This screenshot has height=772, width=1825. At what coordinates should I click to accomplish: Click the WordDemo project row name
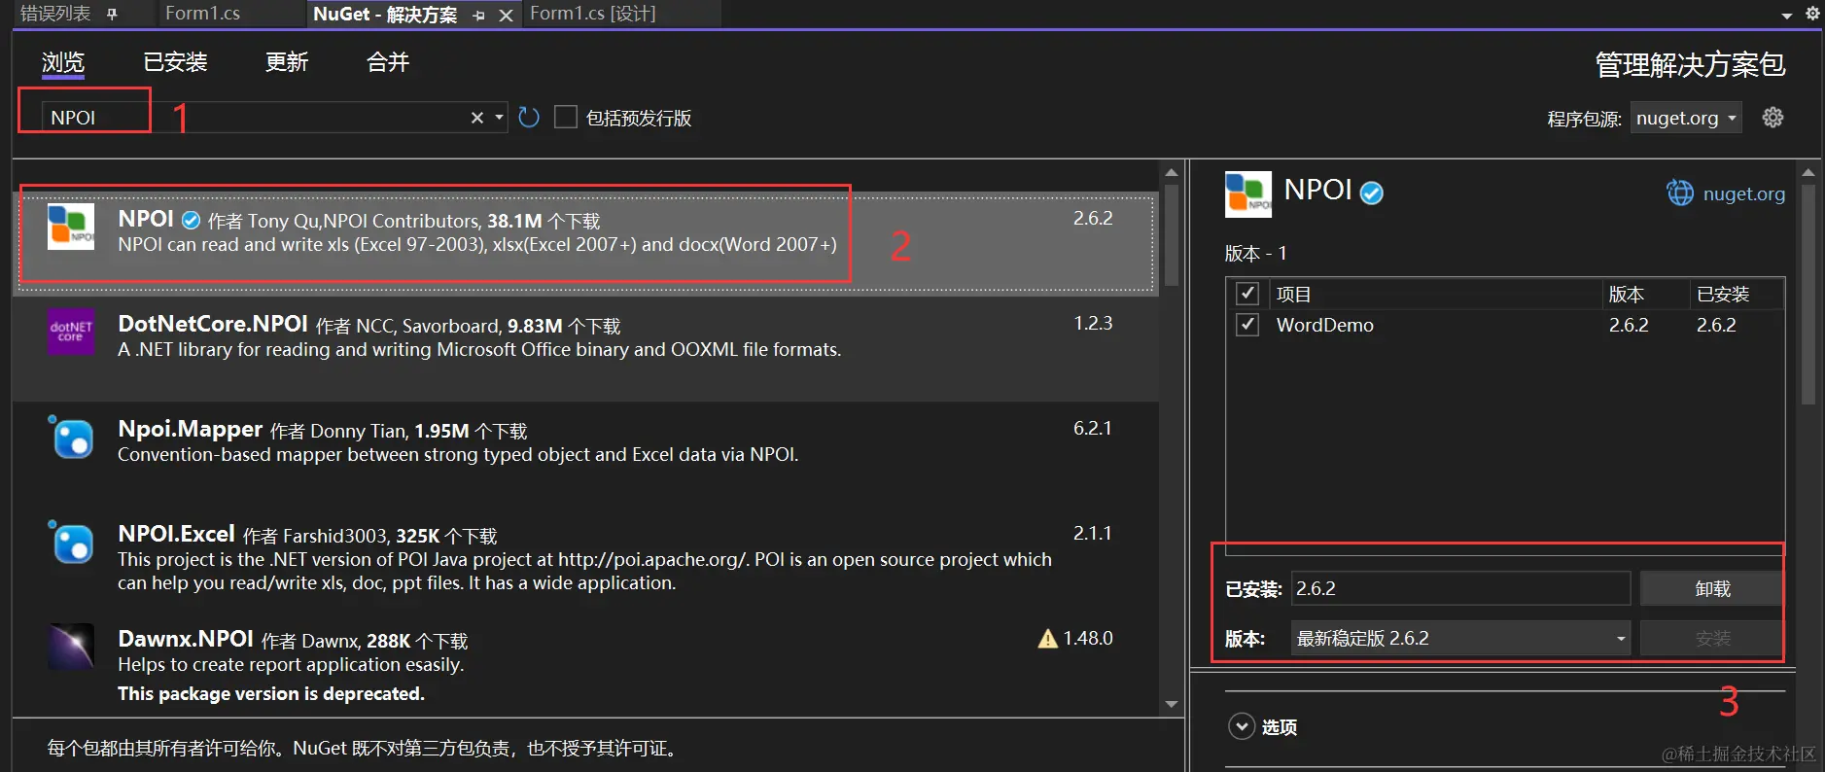pyautogui.click(x=1325, y=325)
